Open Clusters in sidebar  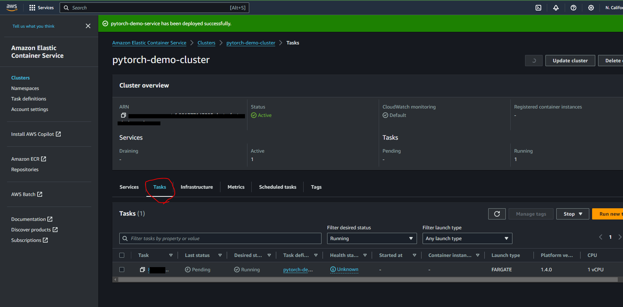pos(20,78)
